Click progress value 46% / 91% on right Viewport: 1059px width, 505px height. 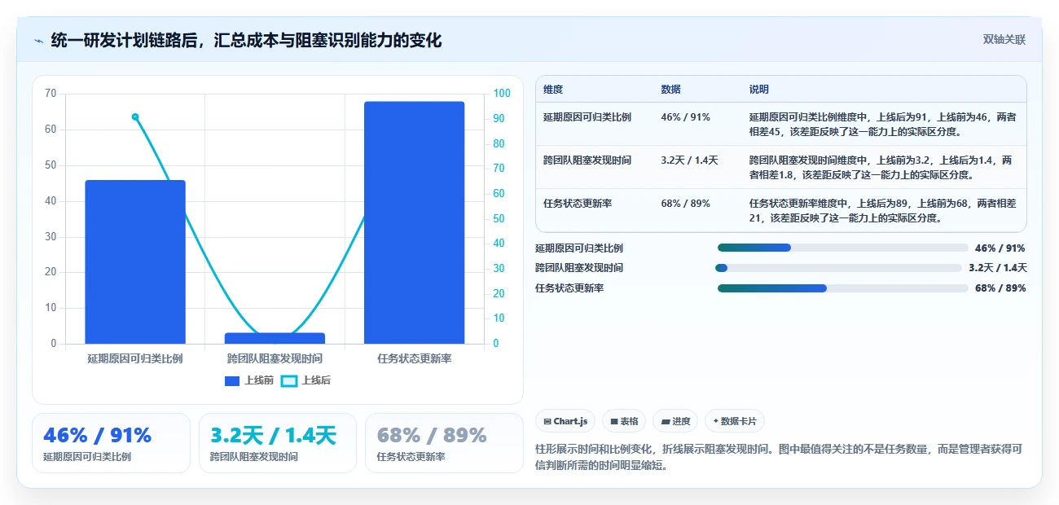coord(1000,248)
